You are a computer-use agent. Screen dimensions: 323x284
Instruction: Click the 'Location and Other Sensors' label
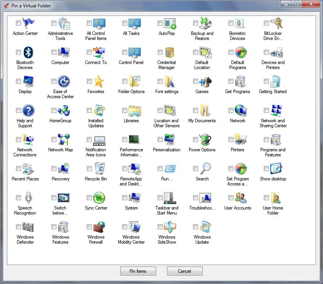point(167,123)
